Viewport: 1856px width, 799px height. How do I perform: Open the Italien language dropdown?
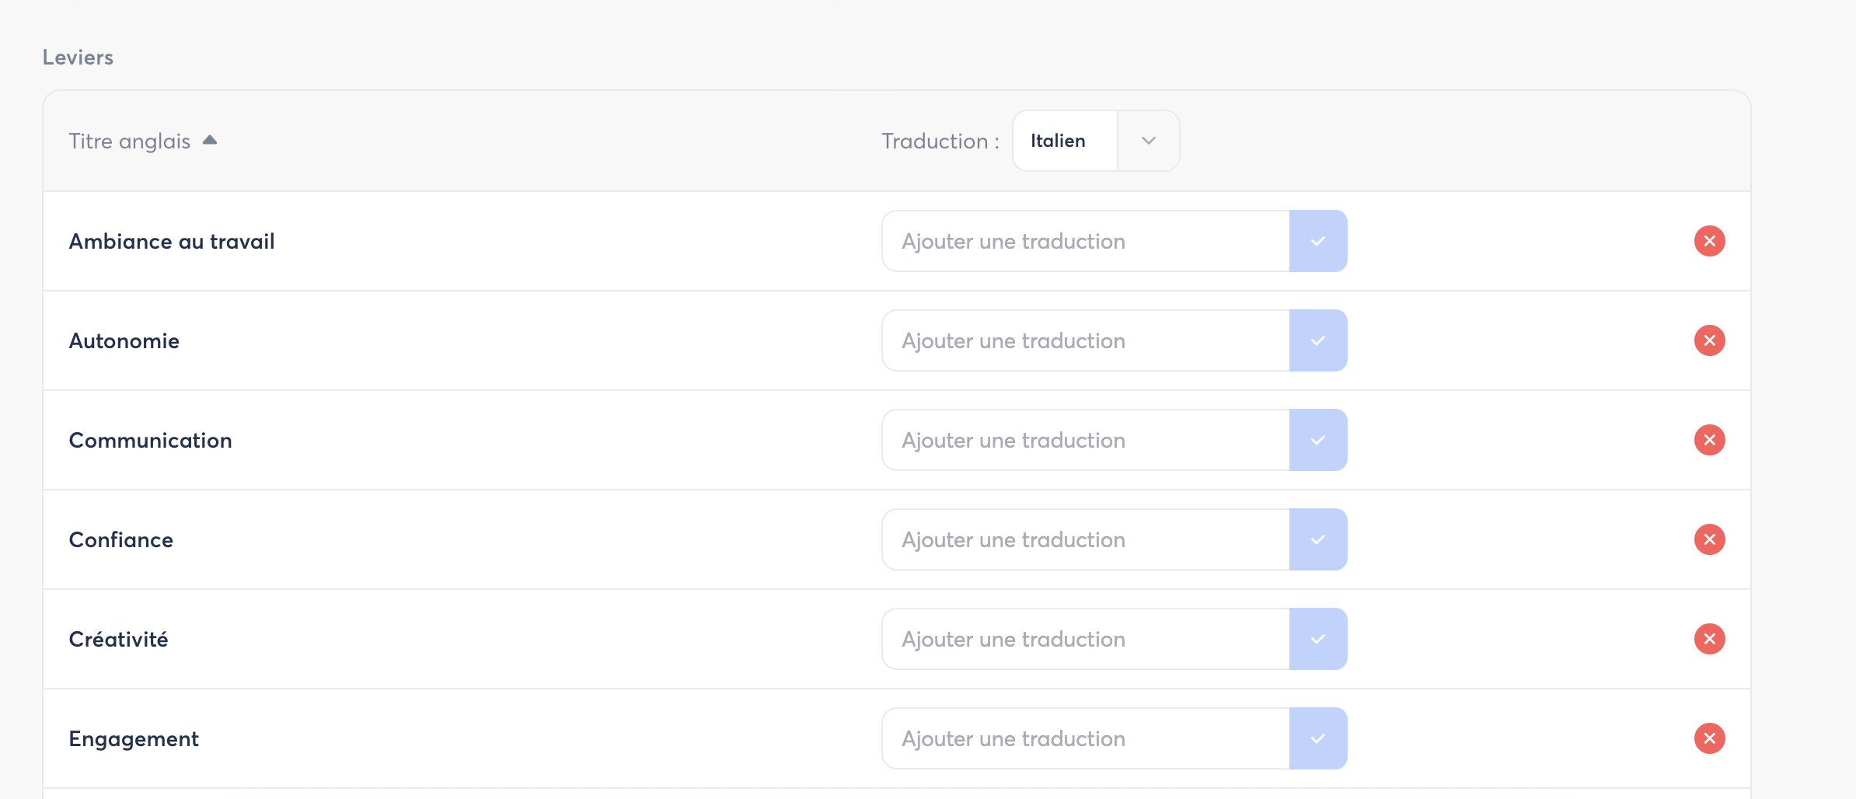click(1065, 141)
